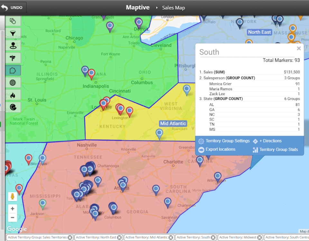Select the Filter funnel tool
This screenshot has width=309, height=241.
tap(13, 33)
